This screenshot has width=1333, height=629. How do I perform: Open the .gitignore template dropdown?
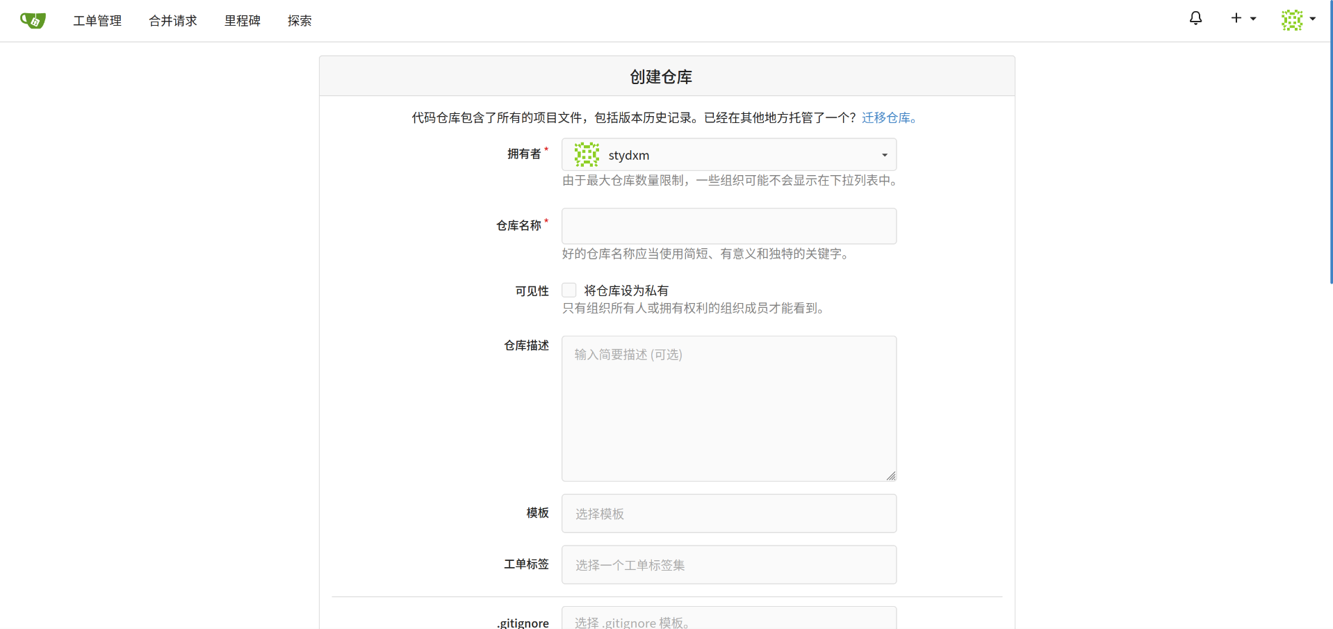[x=728, y=620]
